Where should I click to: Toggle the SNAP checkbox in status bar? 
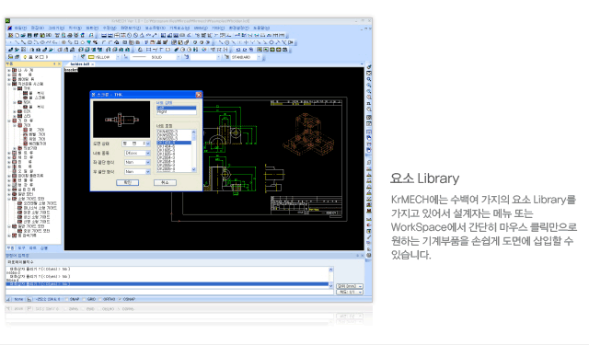point(67,299)
